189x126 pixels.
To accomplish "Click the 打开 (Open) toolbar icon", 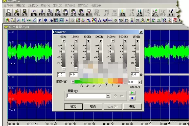I will 17,13.
